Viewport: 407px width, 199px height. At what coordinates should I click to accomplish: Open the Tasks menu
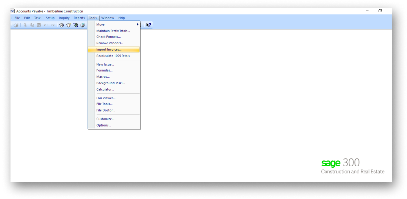[x=38, y=18]
